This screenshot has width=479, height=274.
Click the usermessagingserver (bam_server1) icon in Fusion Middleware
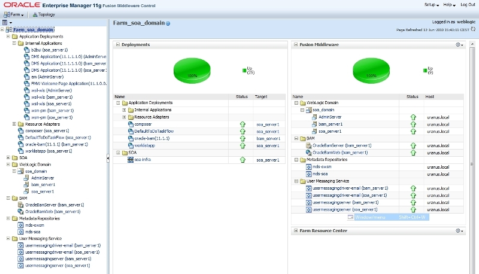(x=308, y=202)
